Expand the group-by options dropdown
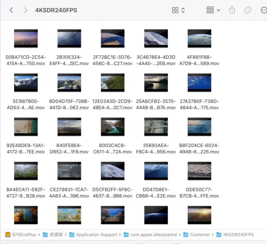The image size is (267, 244). (x=213, y=10)
